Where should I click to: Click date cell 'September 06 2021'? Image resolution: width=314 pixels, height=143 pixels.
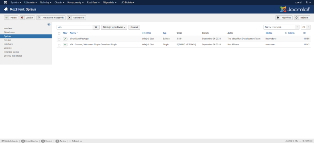click(x=211, y=39)
